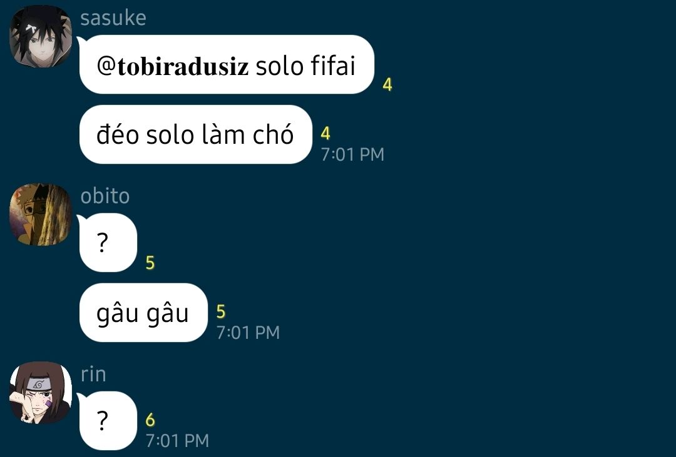Viewport: 676px width, 457px height.
Task: Select rin's '?' message bubble
Action: click(x=108, y=421)
